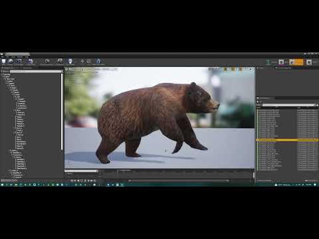Click the first timeline playback control button
This screenshot has width=319, height=239.
(72, 181)
